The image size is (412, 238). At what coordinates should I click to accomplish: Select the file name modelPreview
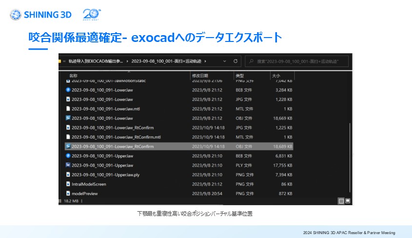85,194
